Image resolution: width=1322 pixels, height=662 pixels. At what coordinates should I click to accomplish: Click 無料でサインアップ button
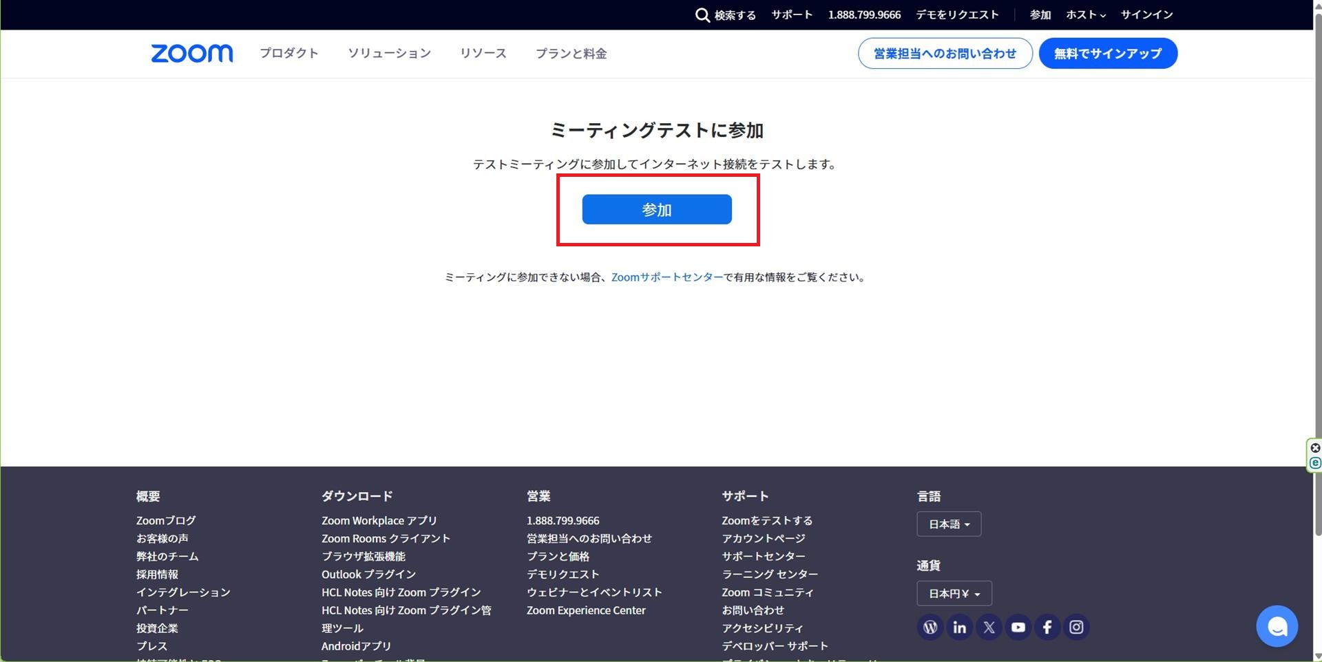point(1107,54)
